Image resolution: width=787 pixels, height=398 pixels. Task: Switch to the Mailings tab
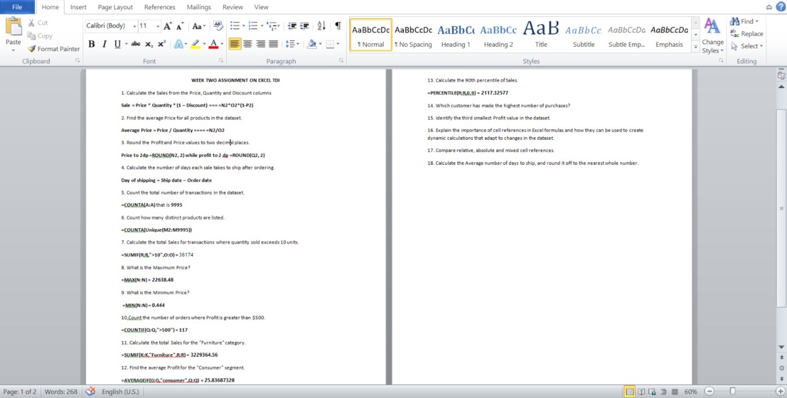click(199, 7)
